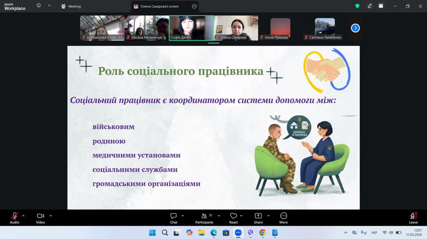Viewport: 427px width, 239px height.
Task: Select Олена Сахарова's video thumbnail
Action: pos(236,28)
